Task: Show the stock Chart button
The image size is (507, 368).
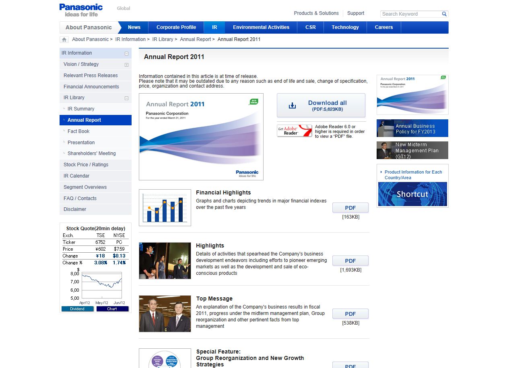Action: [x=112, y=309]
